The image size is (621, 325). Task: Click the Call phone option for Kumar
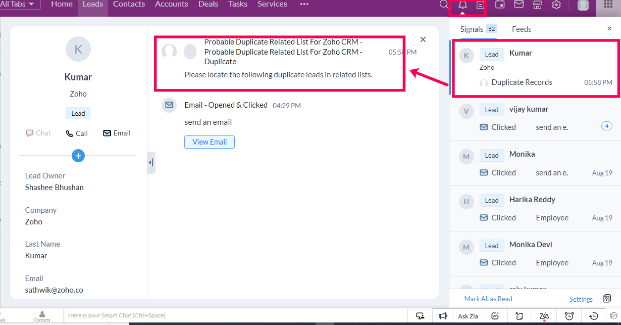pyautogui.click(x=77, y=133)
